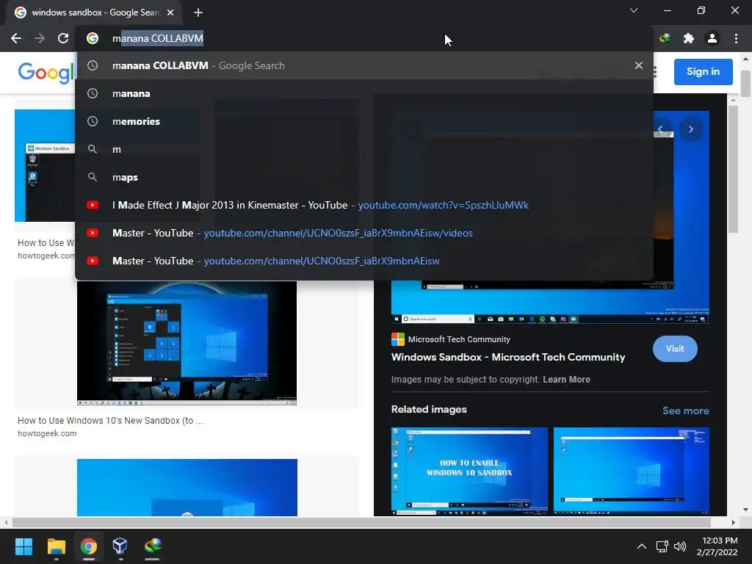Screen dimensions: 752x564
Task: Click the Sign in button
Action: click(x=703, y=71)
